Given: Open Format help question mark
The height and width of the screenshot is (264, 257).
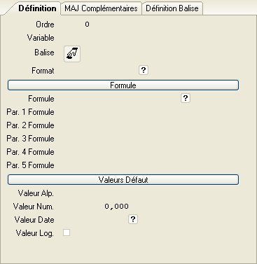Looking at the screenshot, I should pyautogui.click(x=144, y=70).
